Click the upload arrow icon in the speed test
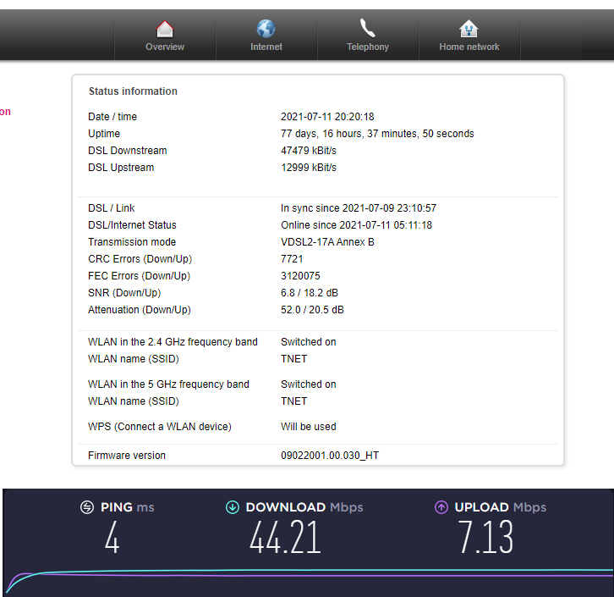This screenshot has height=597, width=614. (441, 507)
